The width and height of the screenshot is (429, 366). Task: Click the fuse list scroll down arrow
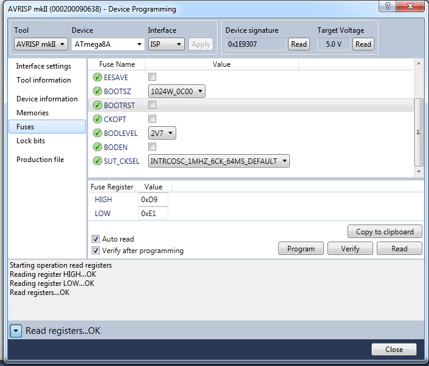(x=419, y=172)
